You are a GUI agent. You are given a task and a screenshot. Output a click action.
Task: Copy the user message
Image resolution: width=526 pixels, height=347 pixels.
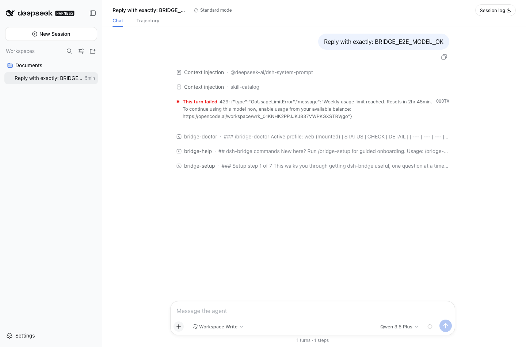coord(444,57)
